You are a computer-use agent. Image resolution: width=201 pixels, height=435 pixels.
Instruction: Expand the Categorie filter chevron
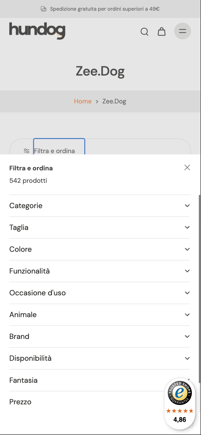pyautogui.click(x=187, y=206)
